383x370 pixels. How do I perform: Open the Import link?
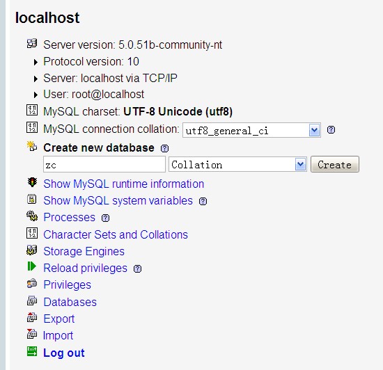point(58,335)
